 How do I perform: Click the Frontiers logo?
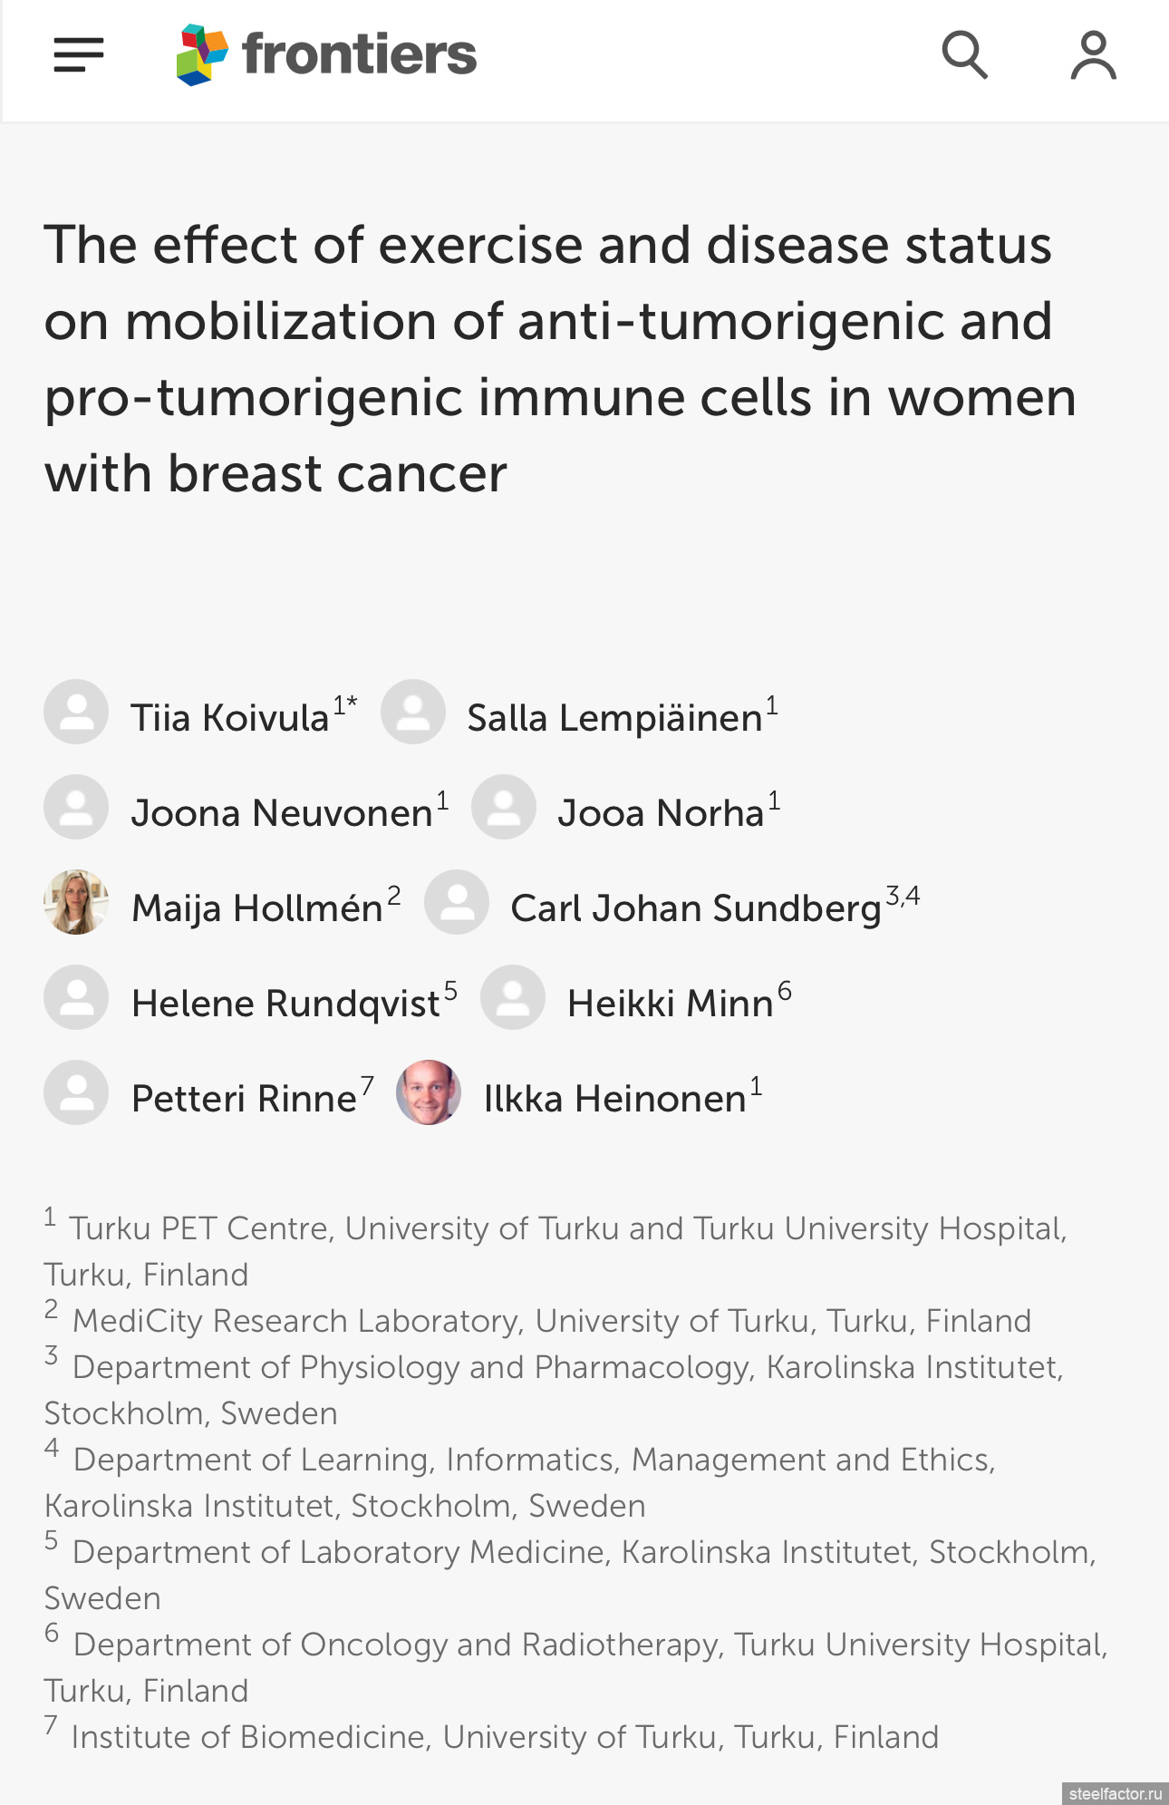pos(326,54)
